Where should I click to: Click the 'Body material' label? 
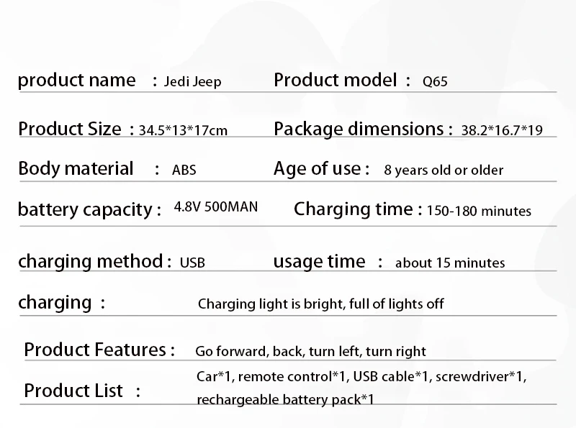pyautogui.click(x=76, y=168)
